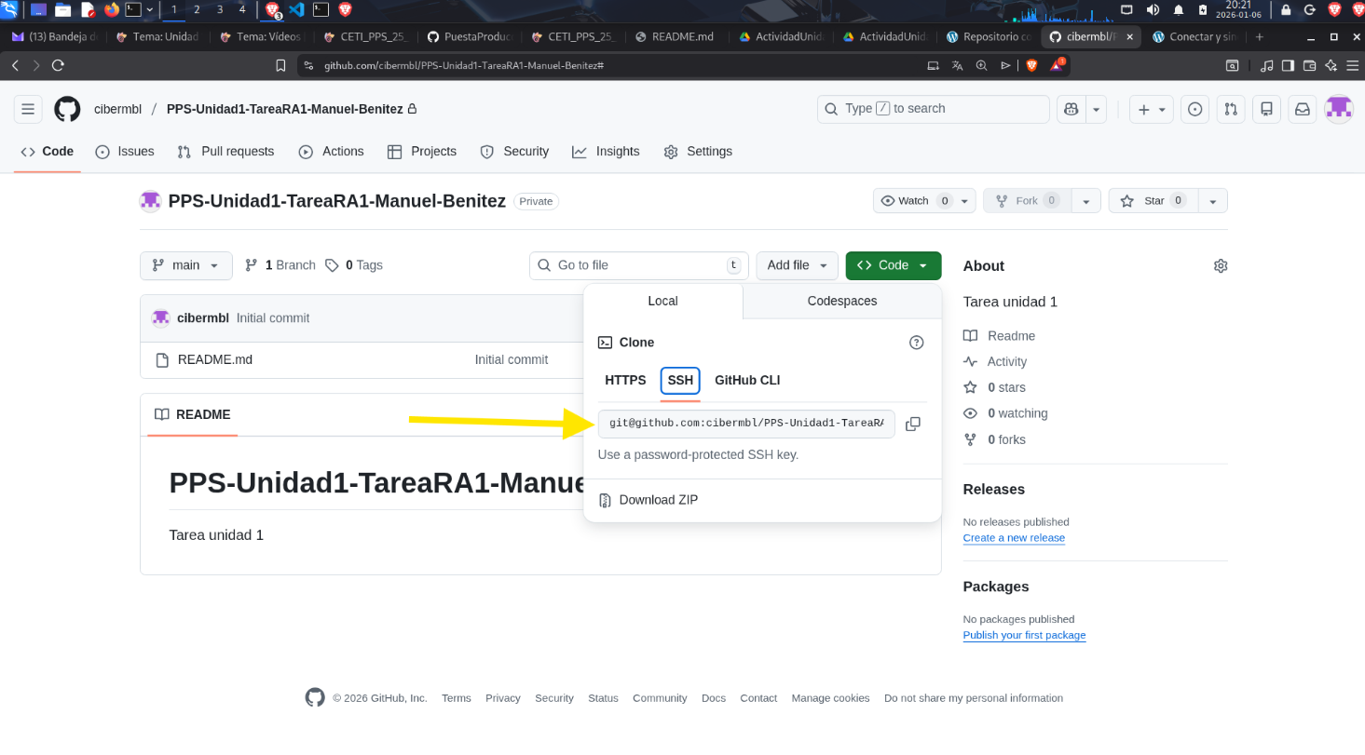Open the translate page icon in address bar
This screenshot has width=1365, height=755.
957,65
